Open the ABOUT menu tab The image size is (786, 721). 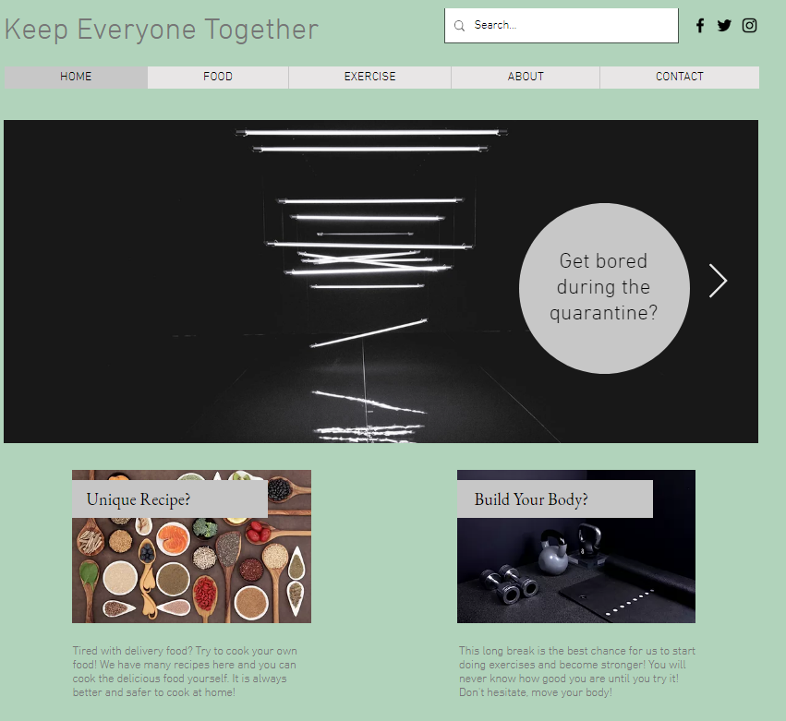pos(526,77)
